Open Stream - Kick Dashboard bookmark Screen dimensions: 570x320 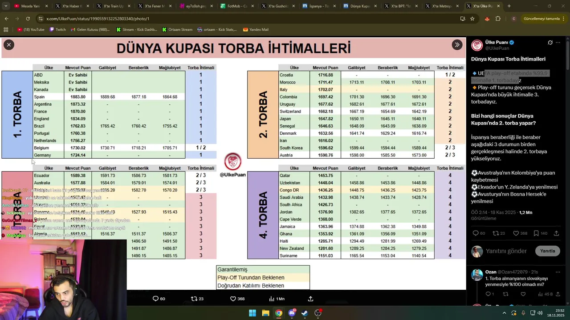click(x=137, y=30)
